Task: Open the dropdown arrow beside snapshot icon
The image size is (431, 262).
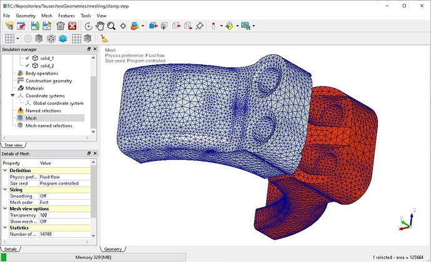Action: [254, 26]
